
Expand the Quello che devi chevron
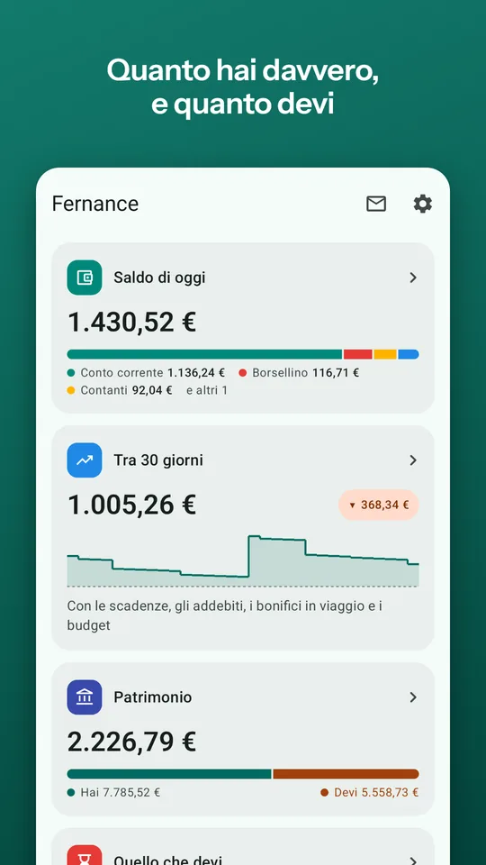tap(413, 860)
